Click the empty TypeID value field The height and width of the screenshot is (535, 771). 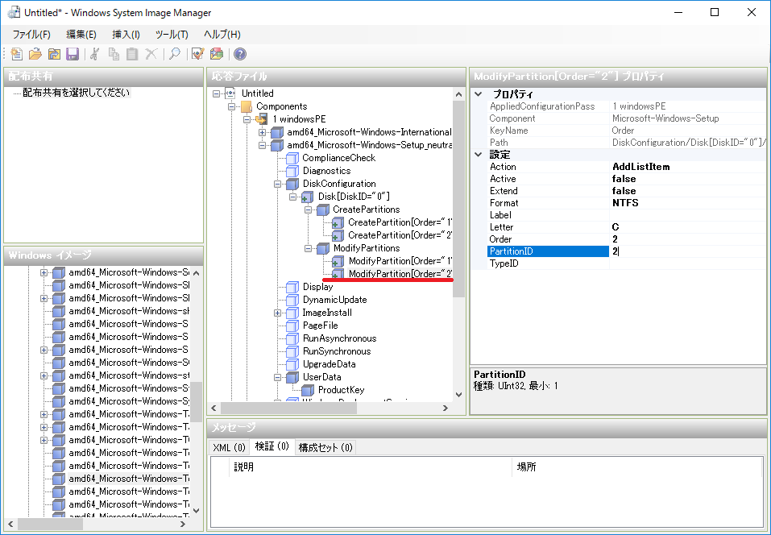687,263
